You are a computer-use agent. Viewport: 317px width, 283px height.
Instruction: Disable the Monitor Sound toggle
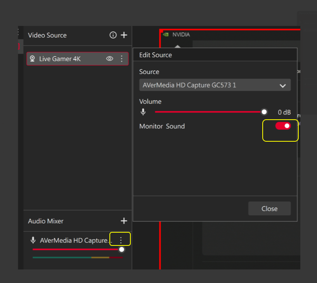[283, 126]
